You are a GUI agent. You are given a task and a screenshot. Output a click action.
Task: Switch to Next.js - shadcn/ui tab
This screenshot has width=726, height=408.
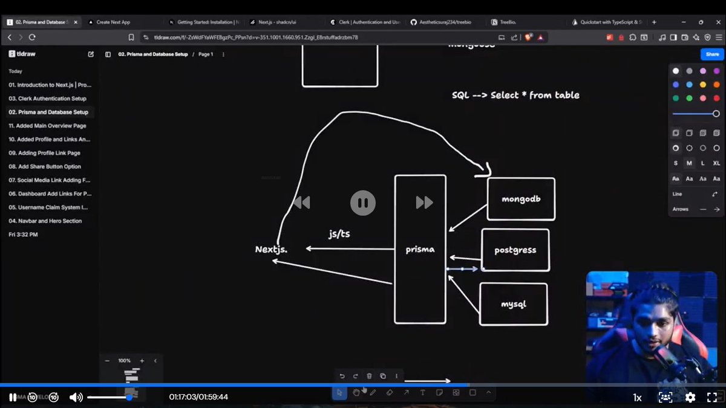[277, 22]
